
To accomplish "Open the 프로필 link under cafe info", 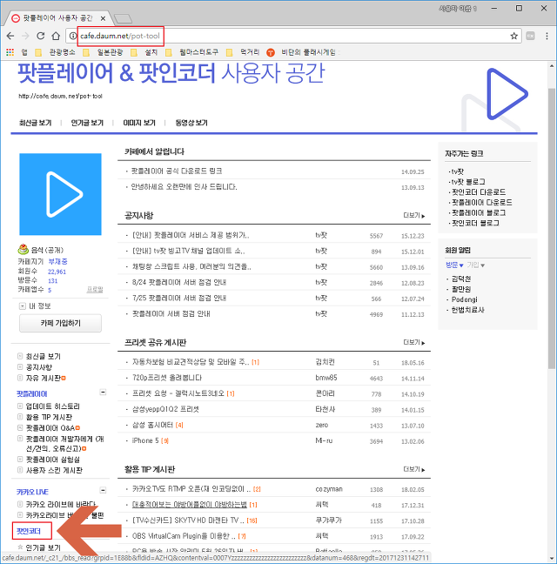I will point(95,290).
